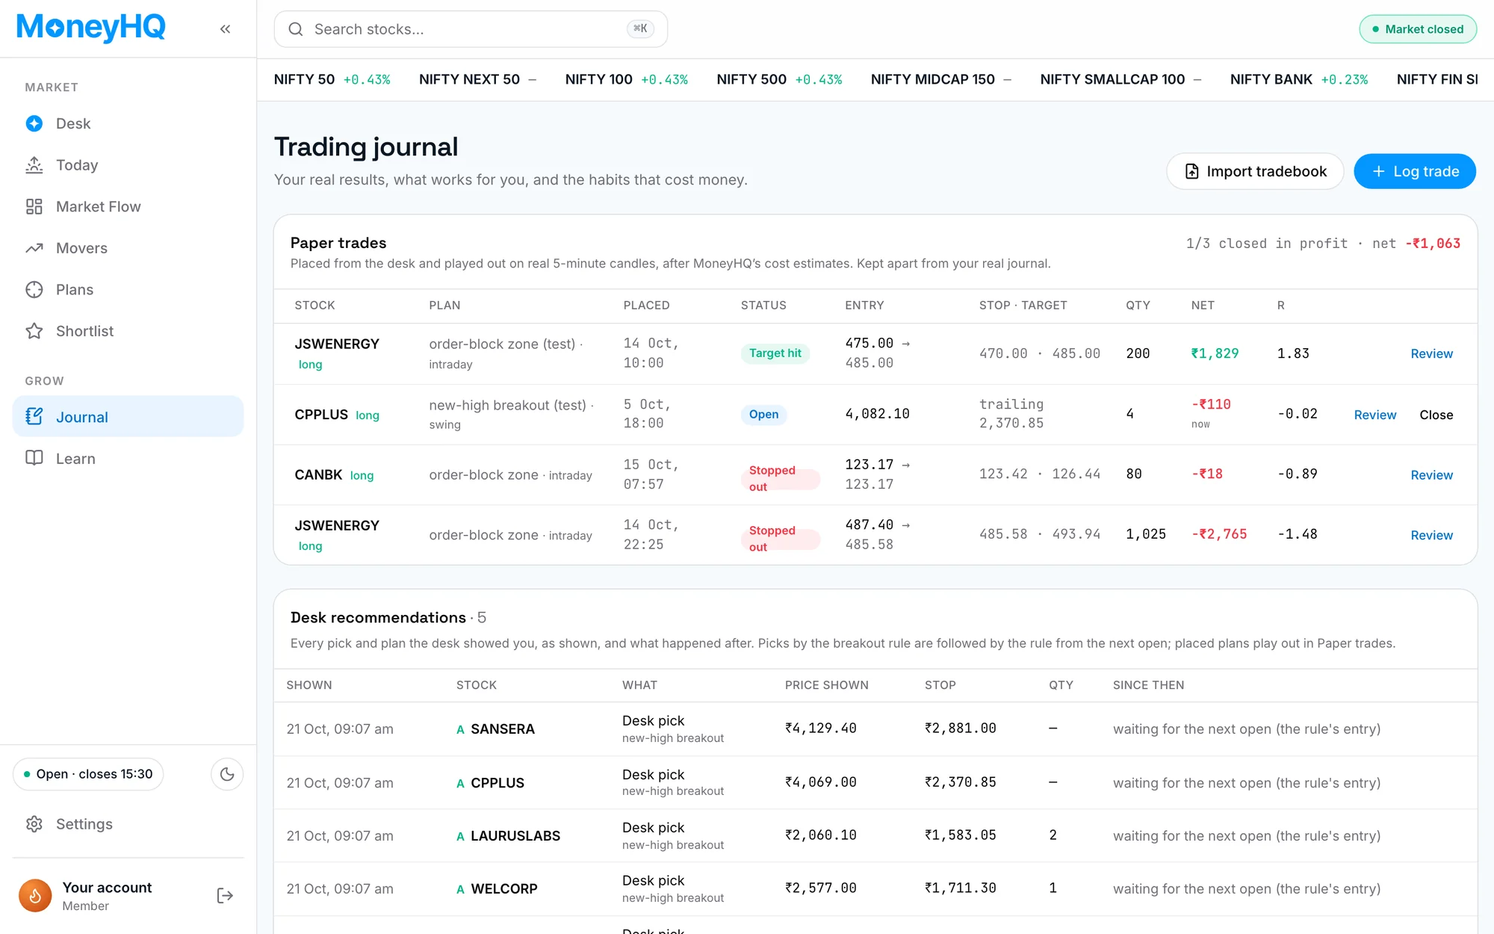Click WELCORP in Desk recommendations
This screenshot has height=934, width=1494.
pos(504,889)
